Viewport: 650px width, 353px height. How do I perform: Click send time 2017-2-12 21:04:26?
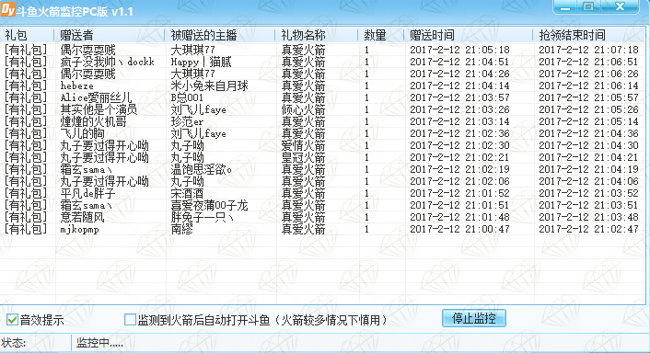[x=459, y=74]
